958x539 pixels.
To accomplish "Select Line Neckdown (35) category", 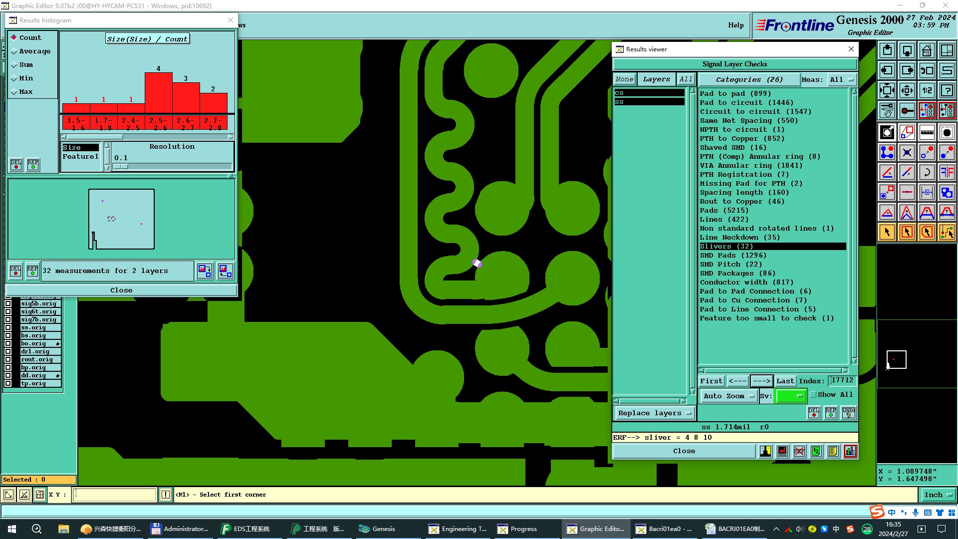I will (739, 238).
